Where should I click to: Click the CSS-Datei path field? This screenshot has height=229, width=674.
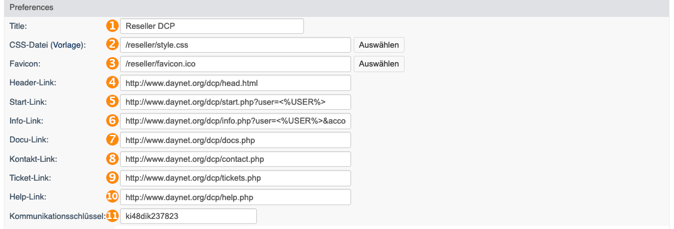(236, 45)
